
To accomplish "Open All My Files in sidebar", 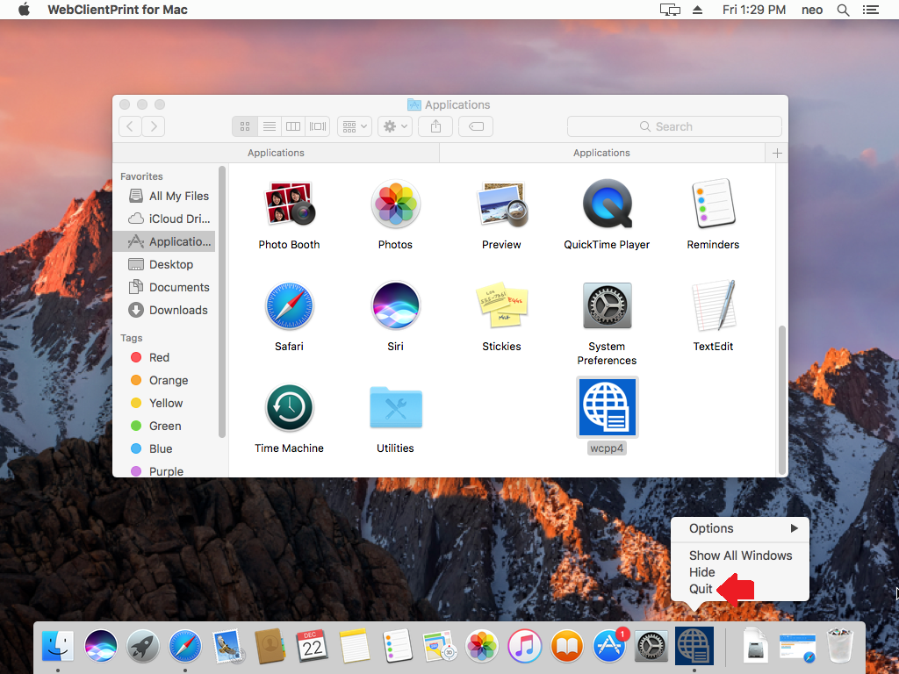I will (164, 196).
